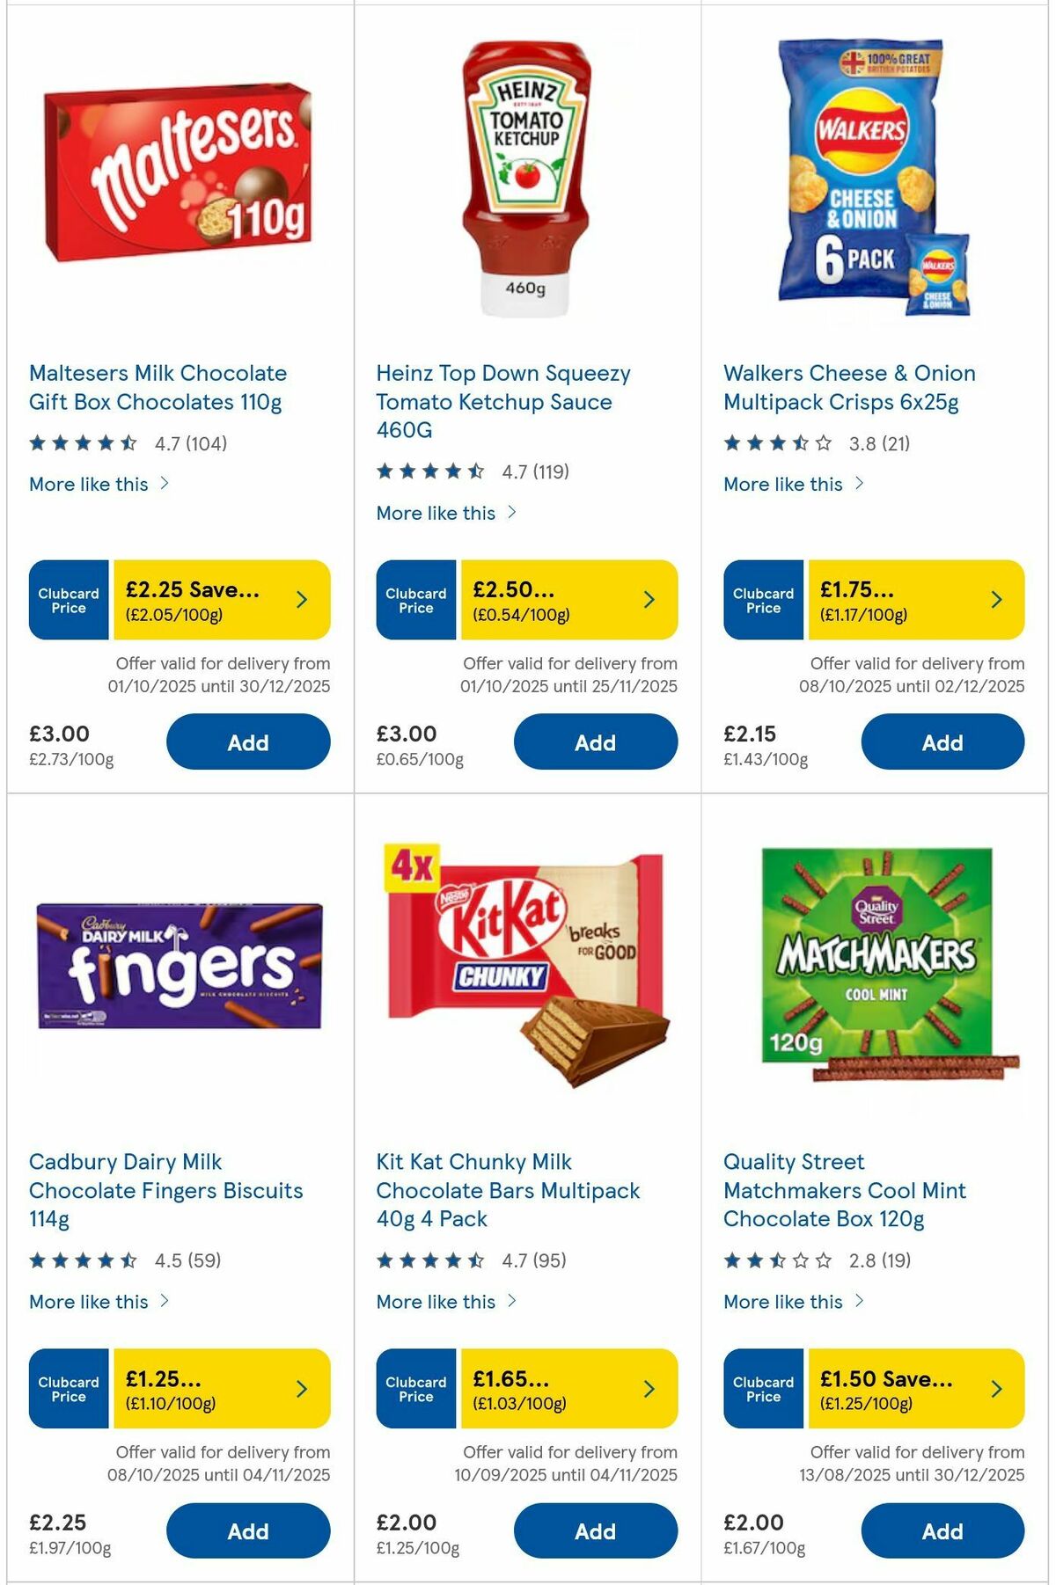This screenshot has height=1585, width=1056.
Task: Add Kit Kat Chunky Multipack to basket
Action: pos(595,1530)
